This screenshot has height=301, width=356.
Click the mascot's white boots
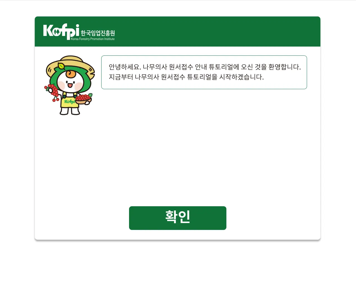point(70,111)
